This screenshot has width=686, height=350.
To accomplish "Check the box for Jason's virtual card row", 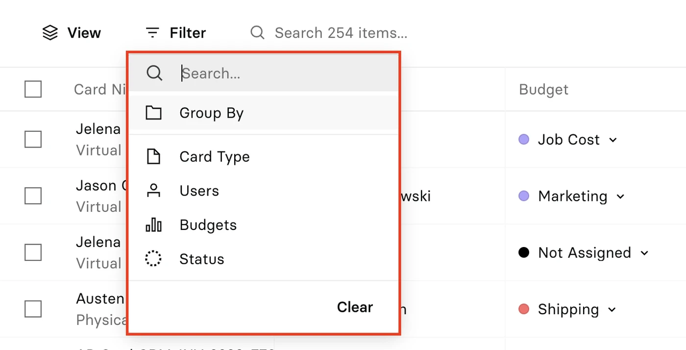I will click(x=33, y=196).
